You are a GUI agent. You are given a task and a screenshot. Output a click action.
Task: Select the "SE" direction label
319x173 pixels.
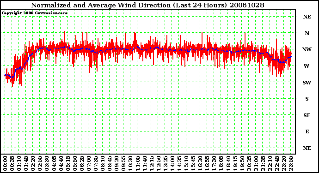(x=307, y=115)
